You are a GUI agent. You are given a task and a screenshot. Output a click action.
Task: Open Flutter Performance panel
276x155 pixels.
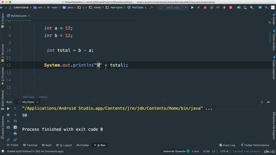coord(255,145)
